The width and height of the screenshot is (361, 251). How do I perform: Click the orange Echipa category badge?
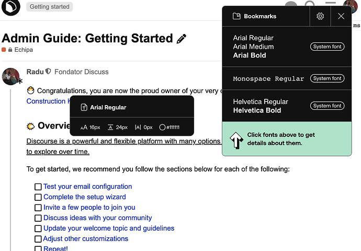pos(4,50)
